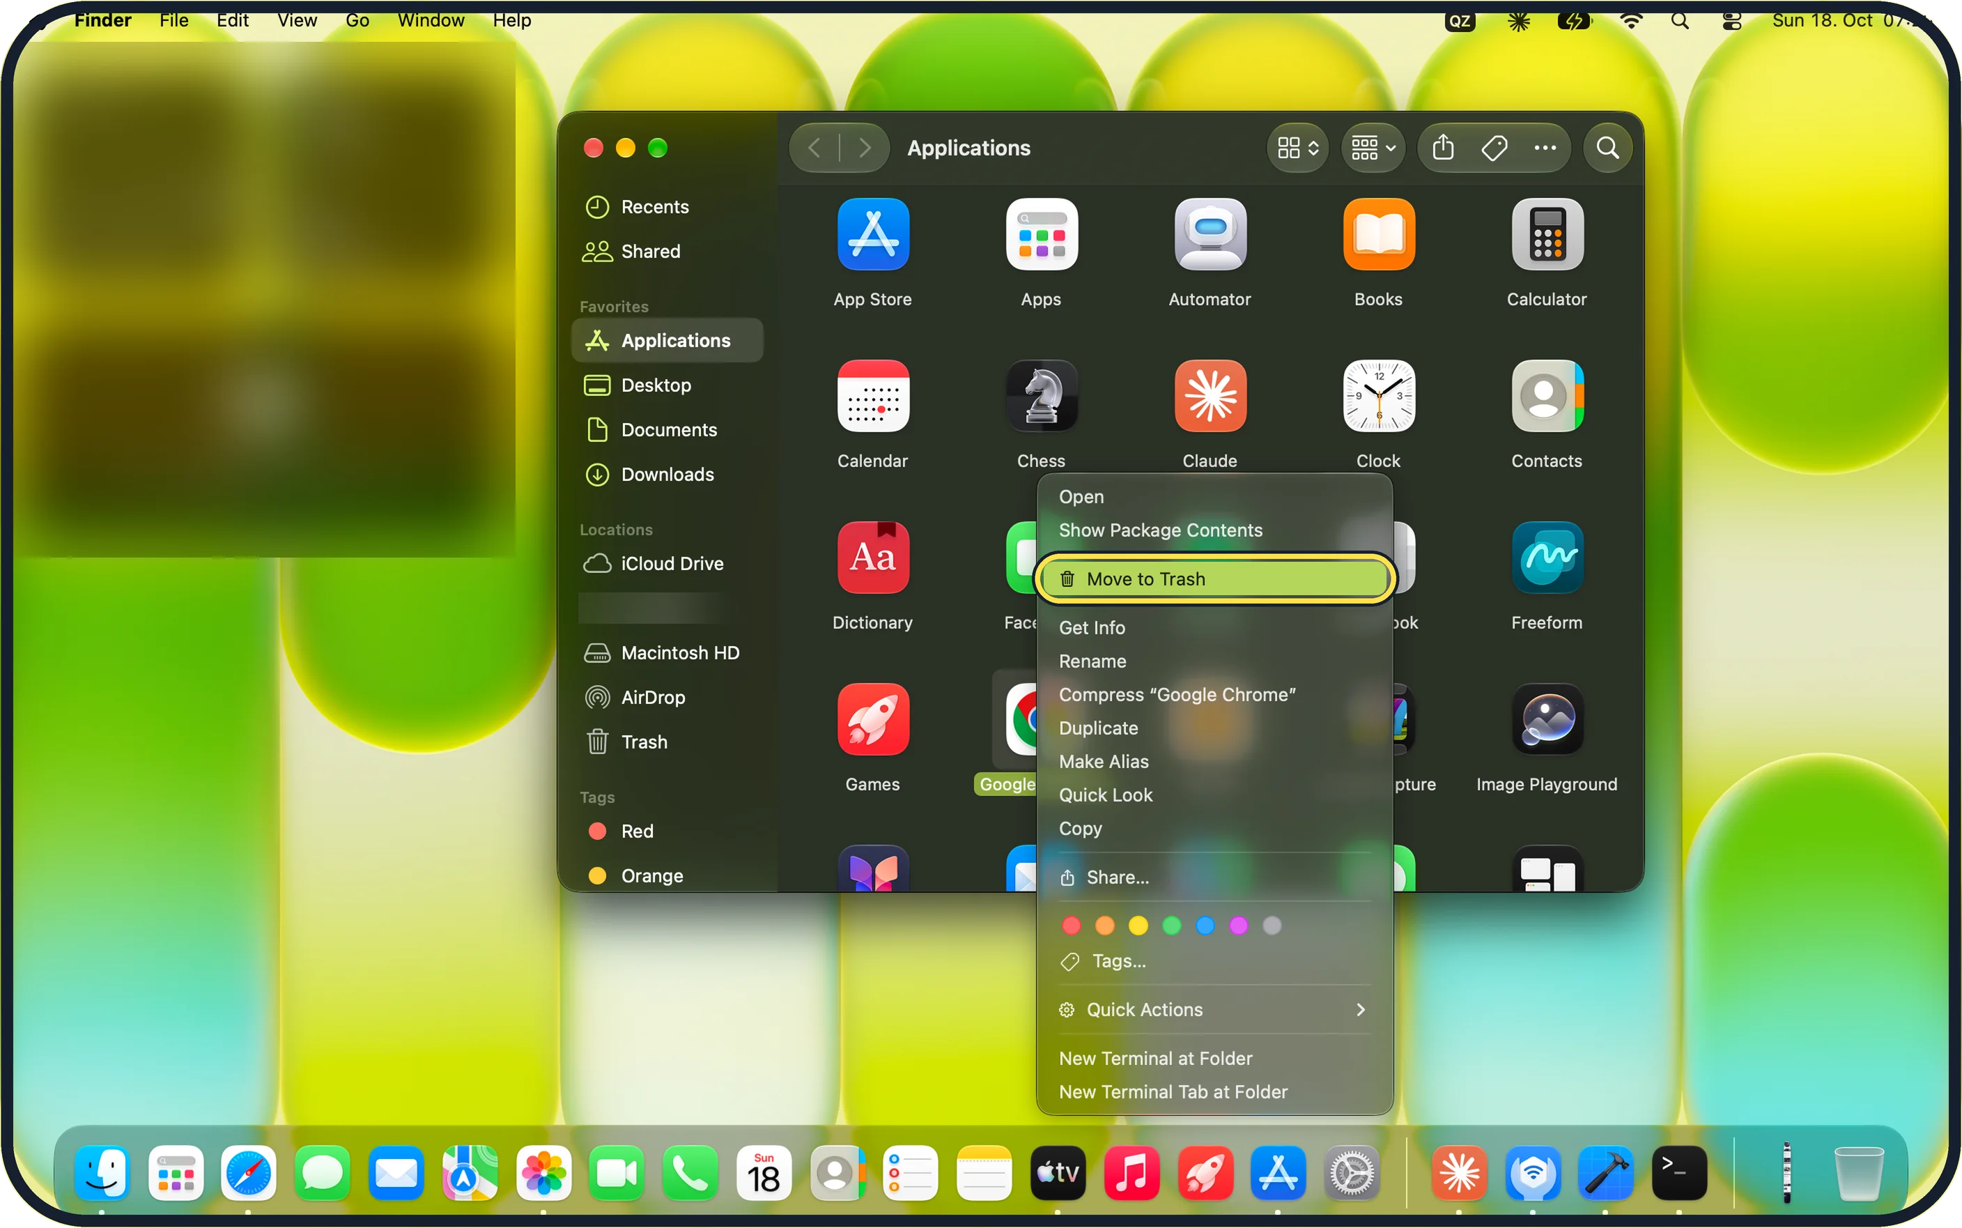Apply the blue tag color dot
This screenshot has width=1962, height=1228.
tap(1205, 925)
